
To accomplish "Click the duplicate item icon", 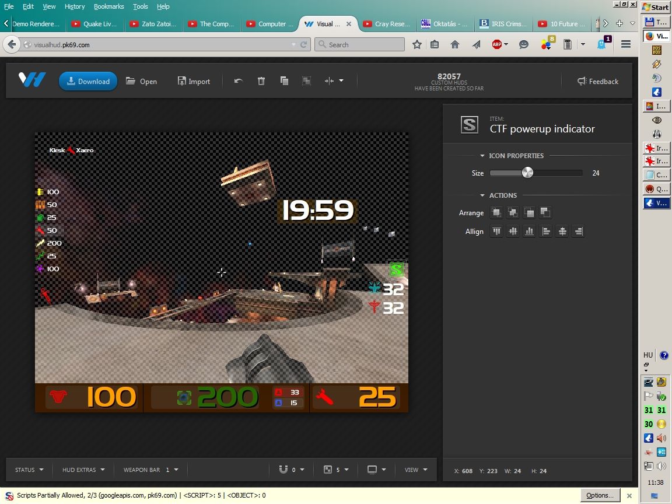I will [283, 81].
